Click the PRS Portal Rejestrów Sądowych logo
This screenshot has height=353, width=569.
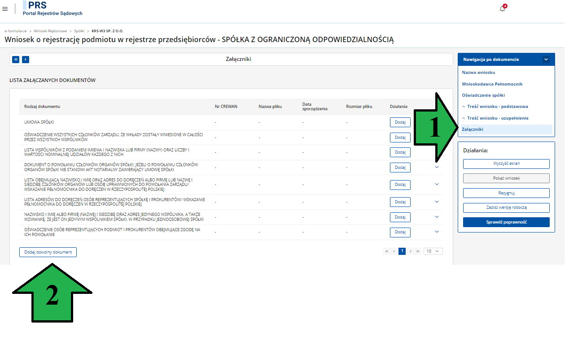[x=53, y=9]
